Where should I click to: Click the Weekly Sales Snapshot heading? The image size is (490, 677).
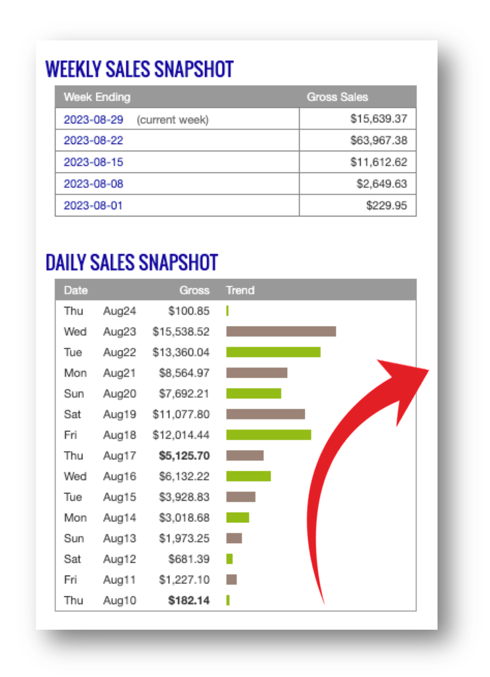click(x=140, y=69)
